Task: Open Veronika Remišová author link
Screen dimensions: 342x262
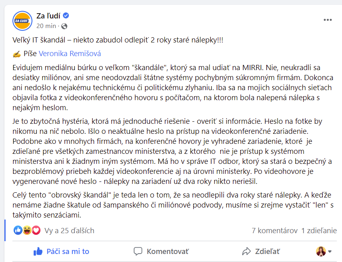Action: click(70, 54)
